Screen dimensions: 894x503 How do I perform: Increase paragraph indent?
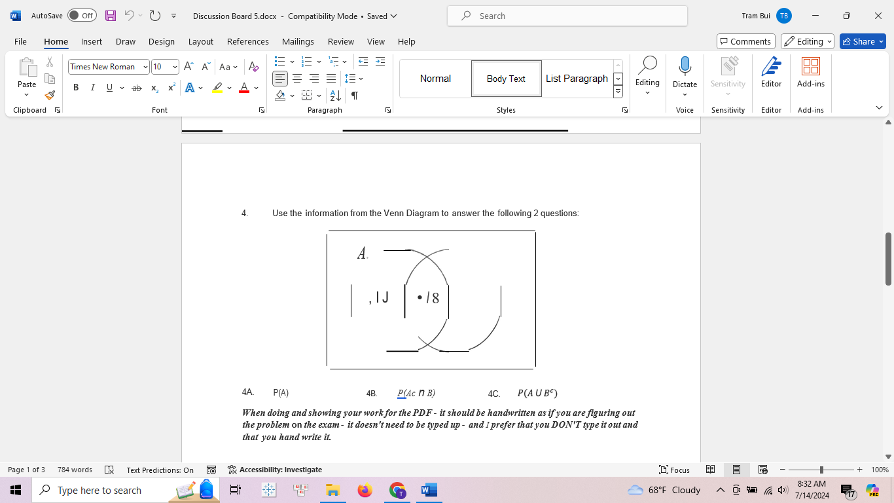(380, 62)
